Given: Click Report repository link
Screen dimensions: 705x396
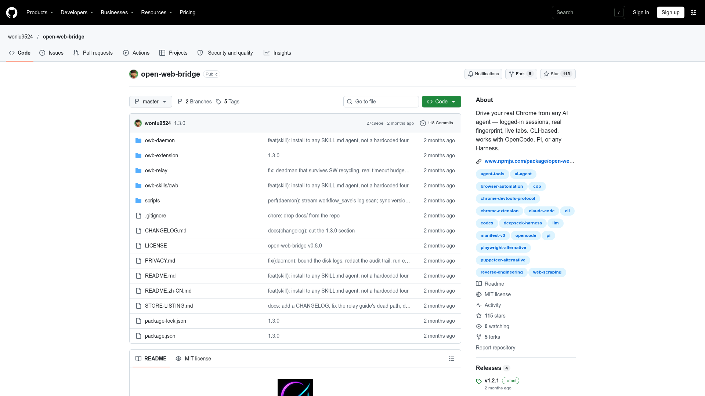Looking at the screenshot, I should [x=495, y=348].
